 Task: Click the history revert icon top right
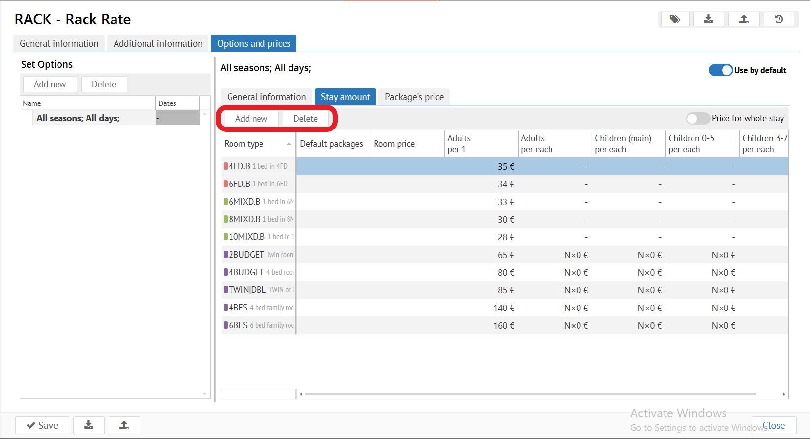779,19
